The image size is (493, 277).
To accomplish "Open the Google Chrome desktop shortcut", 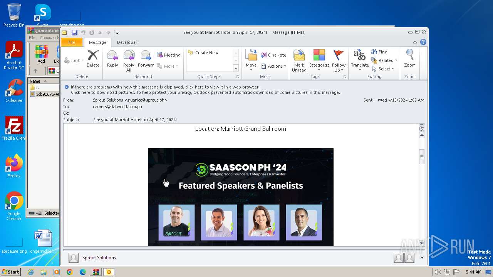I will click(x=14, y=206).
